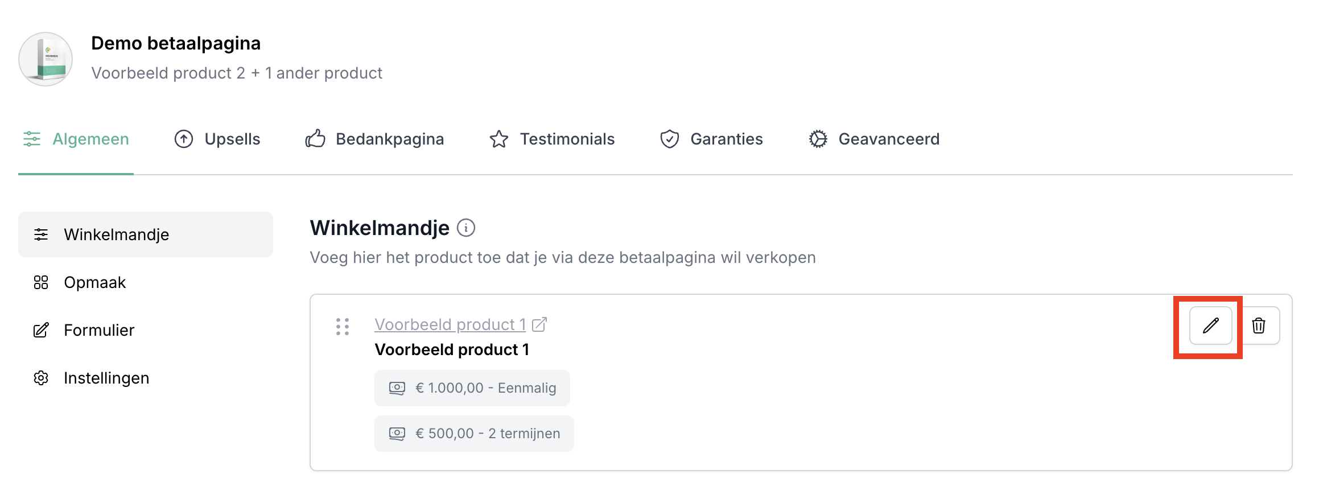Click the info icon beside Winkelmandje heading
The image size is (1319, 486).
[x=466, y=228]
